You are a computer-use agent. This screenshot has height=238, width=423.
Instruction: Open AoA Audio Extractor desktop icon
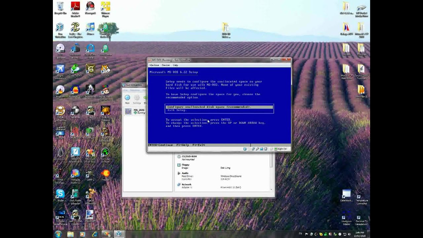pos(75,197)
